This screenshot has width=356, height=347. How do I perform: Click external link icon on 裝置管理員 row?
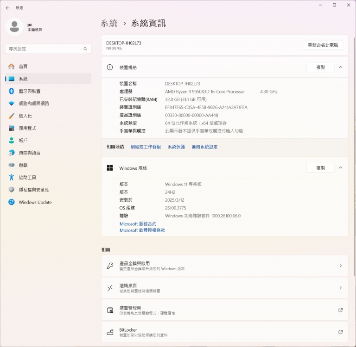[340, 310]
